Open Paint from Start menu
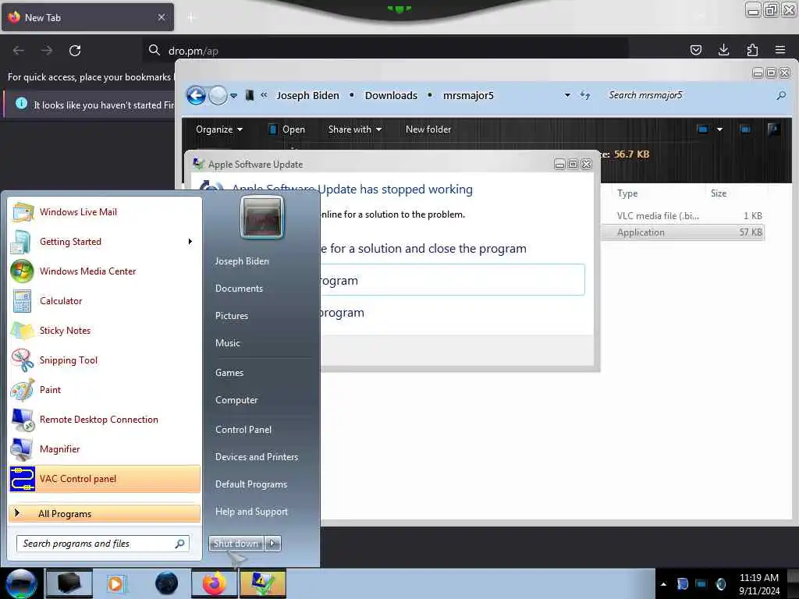The image size is (799, 599). coord(105,390)
